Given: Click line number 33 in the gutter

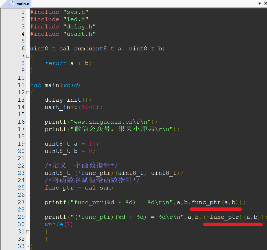Looking at the screenshot, I should click(x=21, y=246).
